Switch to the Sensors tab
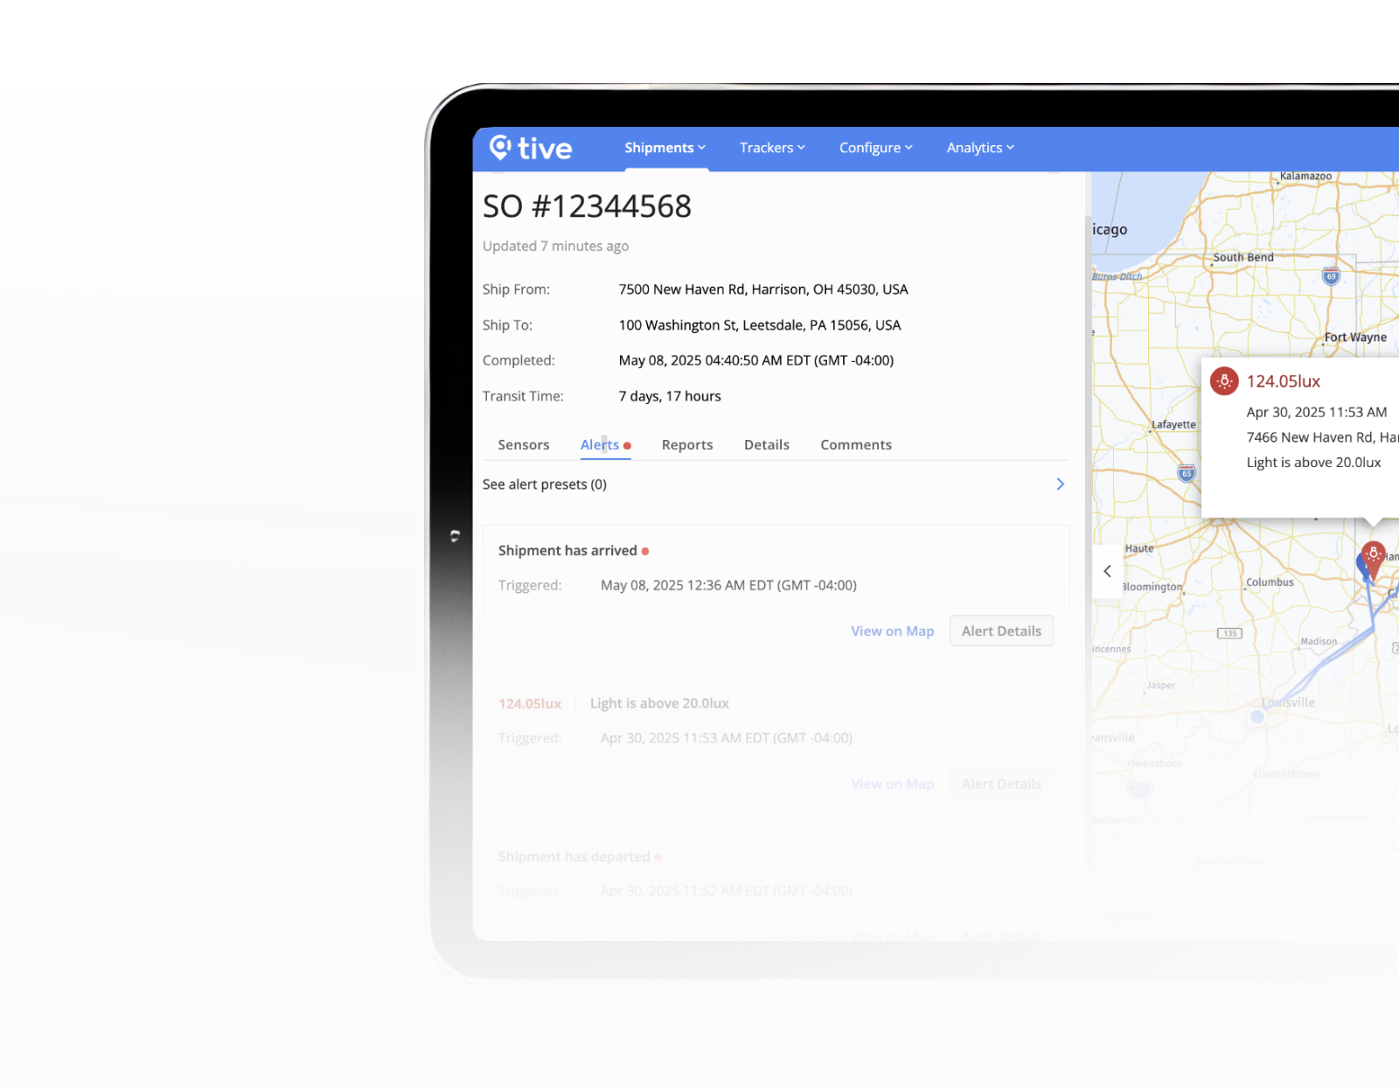The height and width of the screenshot is (1087, 1399). [x=524, y=445]
